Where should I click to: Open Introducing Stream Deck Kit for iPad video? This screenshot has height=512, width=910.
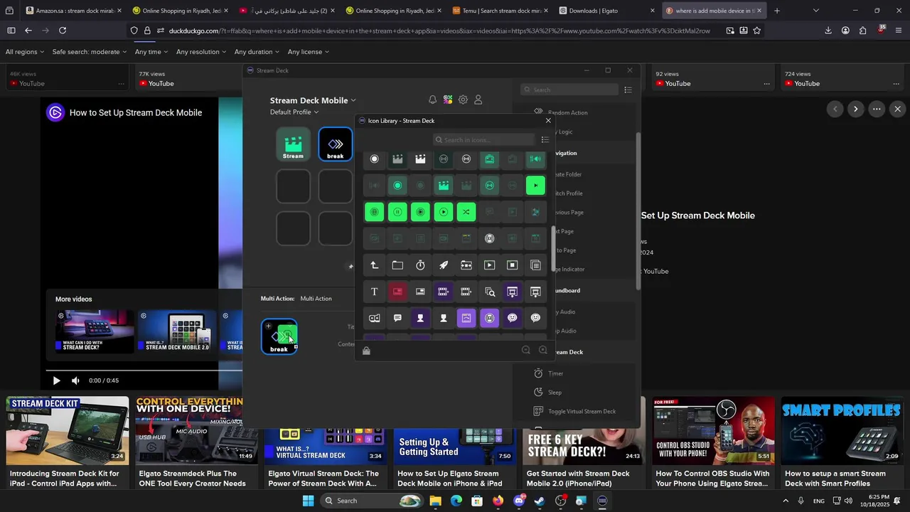(68, 442)
